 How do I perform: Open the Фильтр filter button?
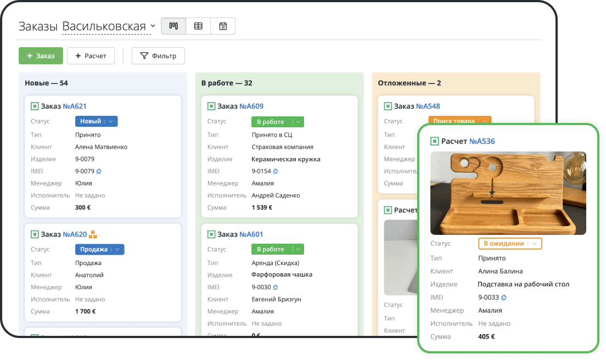[x=158, y=55]
